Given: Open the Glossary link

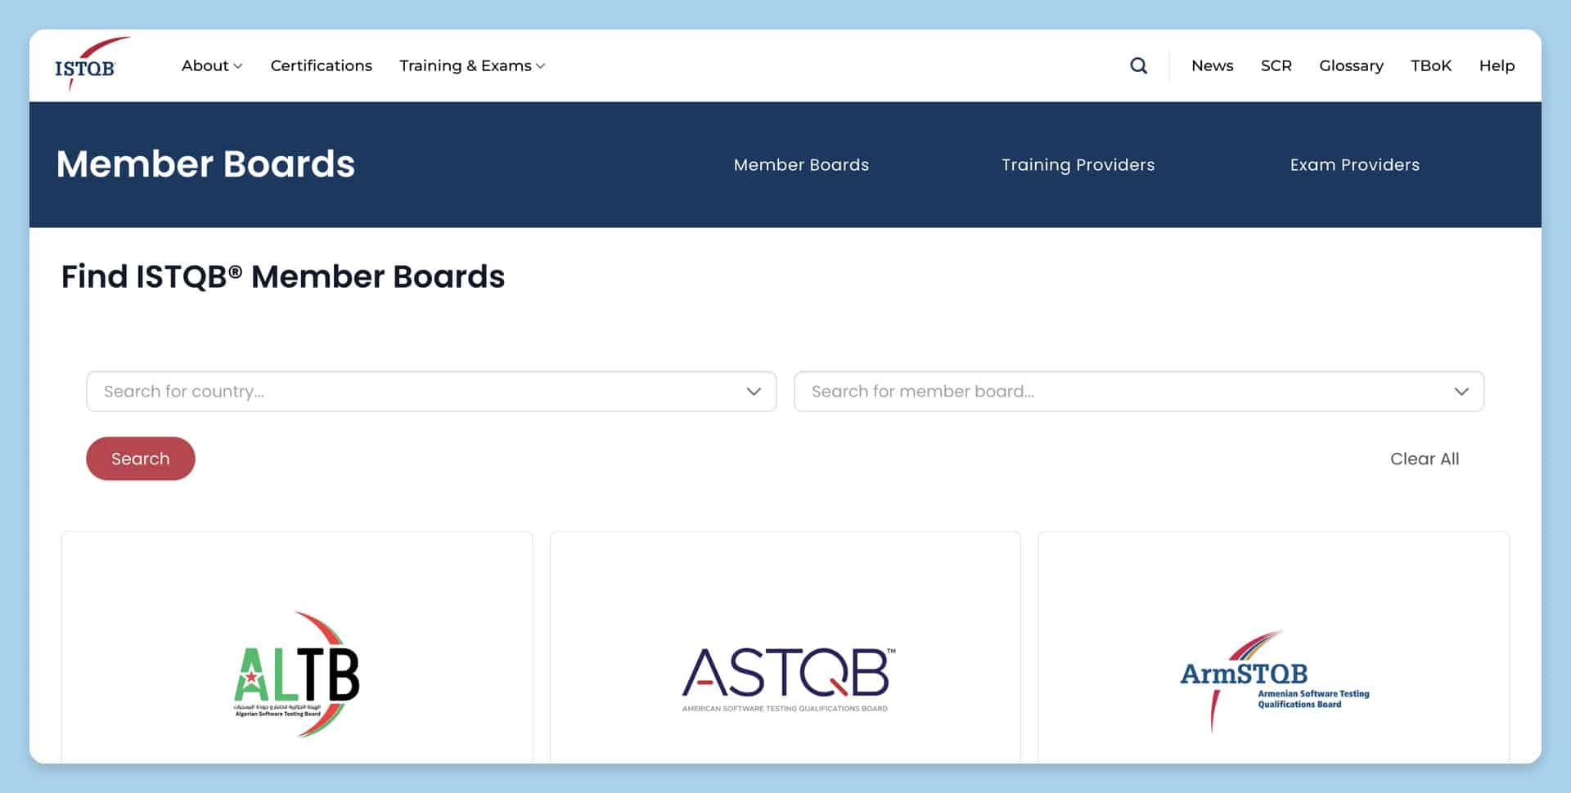Looking at the screenshot, I should [1351, 65].
